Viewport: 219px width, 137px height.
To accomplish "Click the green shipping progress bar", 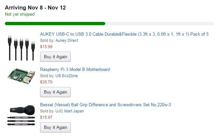I will point(55,24).
